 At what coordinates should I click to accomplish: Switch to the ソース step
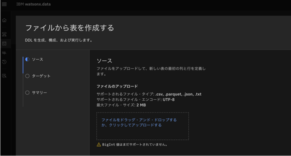coord(37,59)
